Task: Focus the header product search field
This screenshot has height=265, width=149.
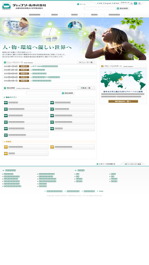Action: pyautogui.click(x=100, y=8)
